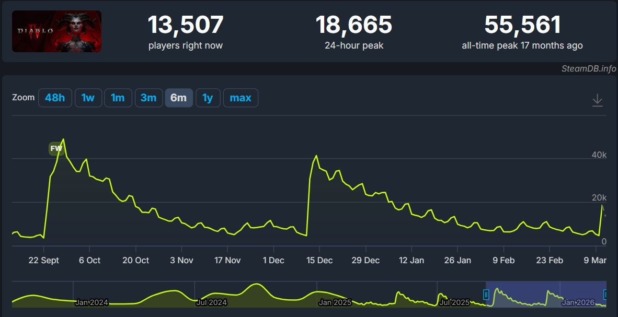The image size is (618, 317).
Task: Click the FW event flag on chart
Action: click(x=56, y=149)
